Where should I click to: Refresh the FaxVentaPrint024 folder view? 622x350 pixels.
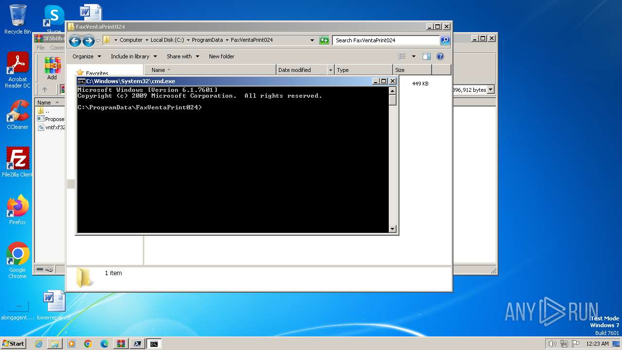pyautogui.click(x=324, y=40)
